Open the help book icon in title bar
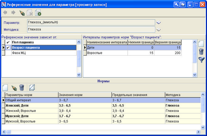The height and width of the screenshot is (136, 207). click(x=183, y=5)
